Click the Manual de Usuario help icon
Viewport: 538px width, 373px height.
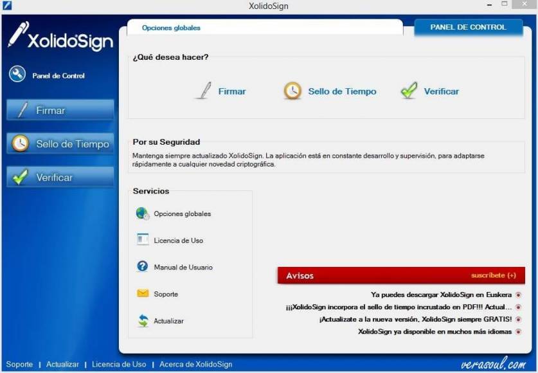coord(142,267)
